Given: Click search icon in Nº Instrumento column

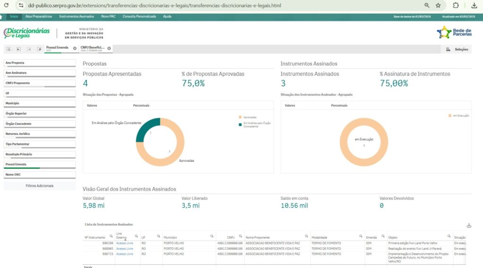Looking at the screenshot, I should (111, 236).
